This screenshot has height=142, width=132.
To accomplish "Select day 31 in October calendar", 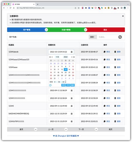I will click(55, 78).
